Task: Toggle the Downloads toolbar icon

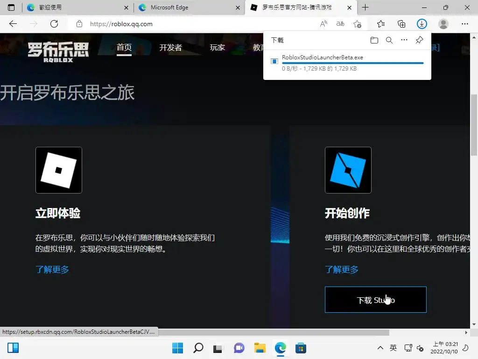Action: pos(422,24)
